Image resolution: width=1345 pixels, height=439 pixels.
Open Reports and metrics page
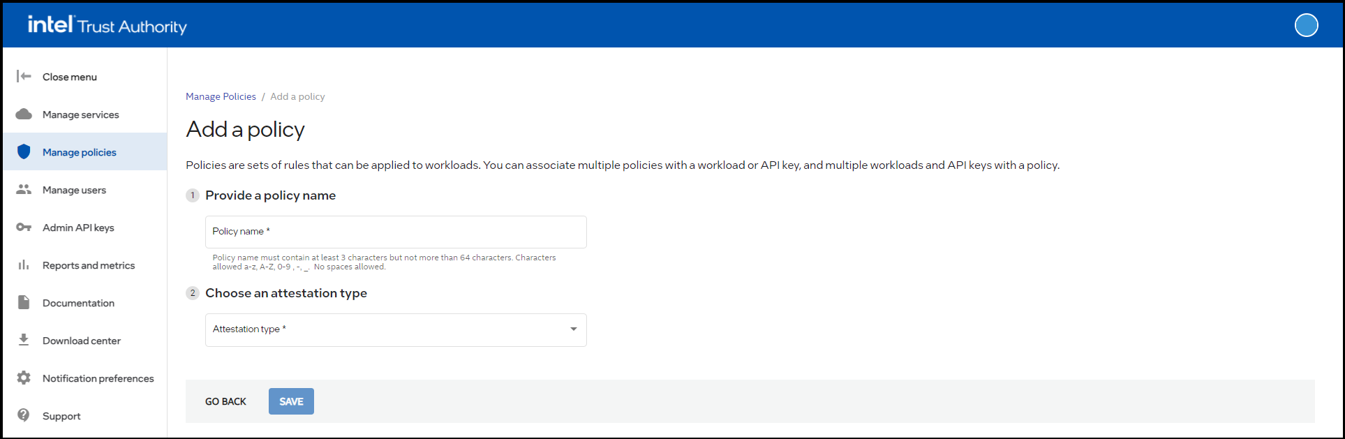[84, 265]
